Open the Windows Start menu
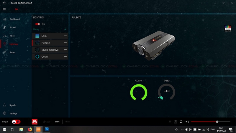This screenshot has height=133, width=236. pyautogui.click(x=4, y=129)
